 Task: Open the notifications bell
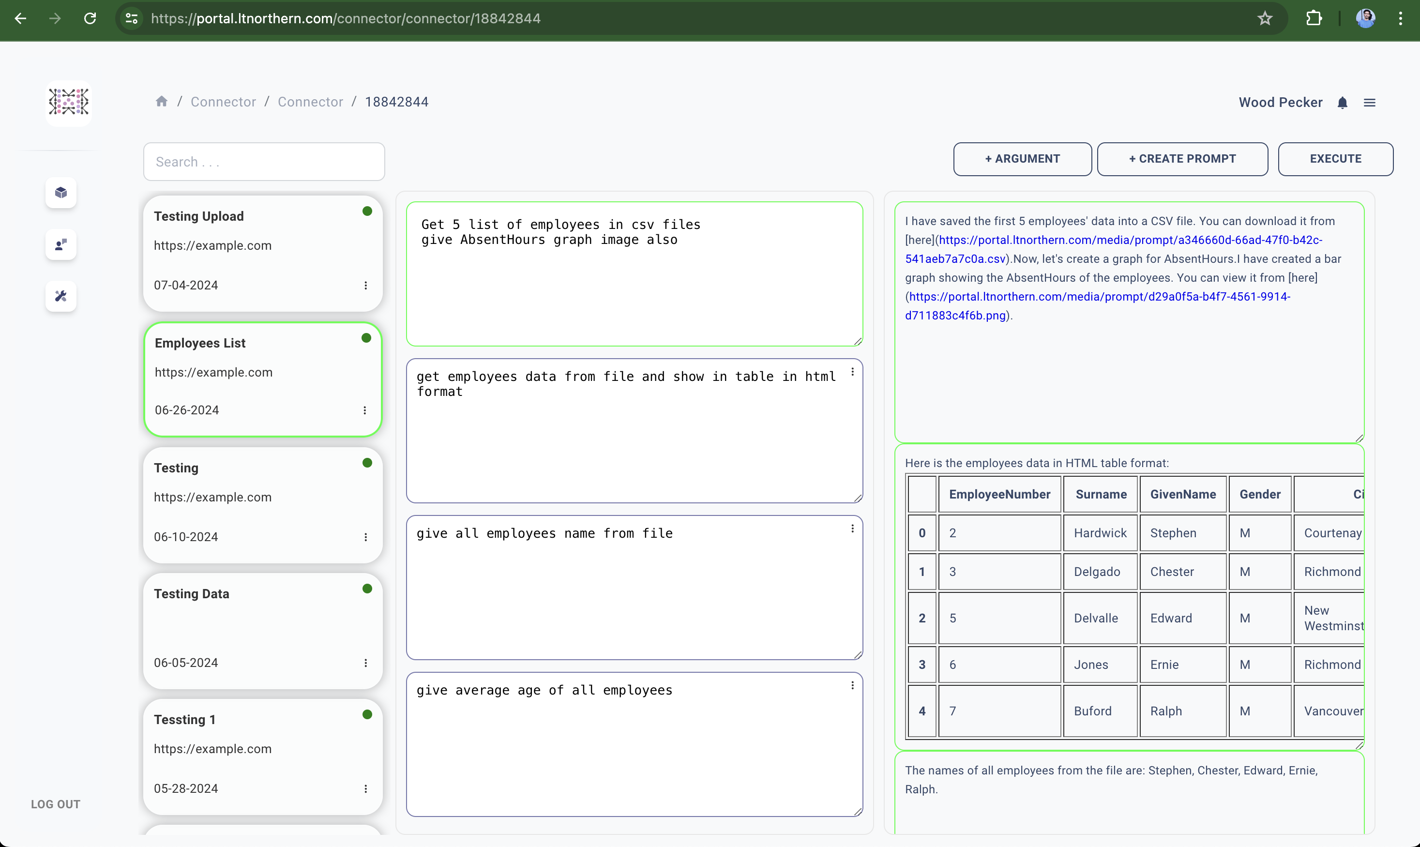tap(1343, 103)
